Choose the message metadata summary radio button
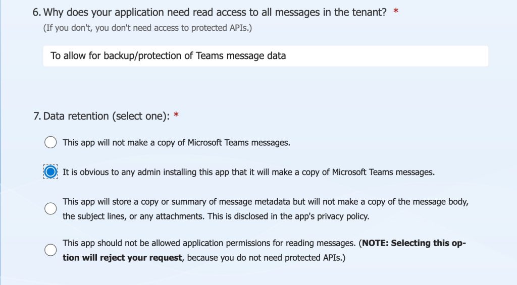This screenshot has height=285, width=517. [x=50, y=209]
